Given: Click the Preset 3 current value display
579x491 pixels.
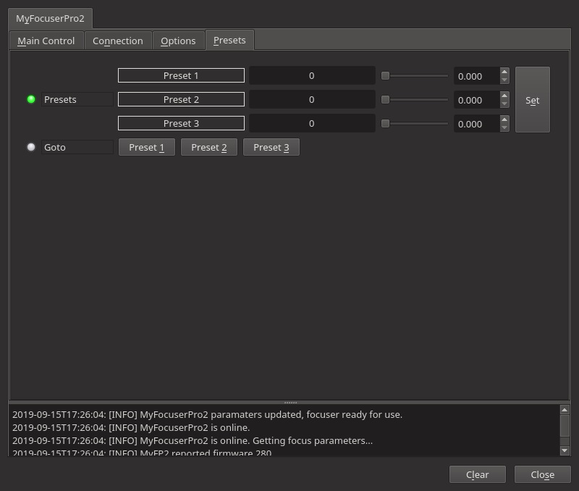Looking at the screenshot, I should coord(312,123).
